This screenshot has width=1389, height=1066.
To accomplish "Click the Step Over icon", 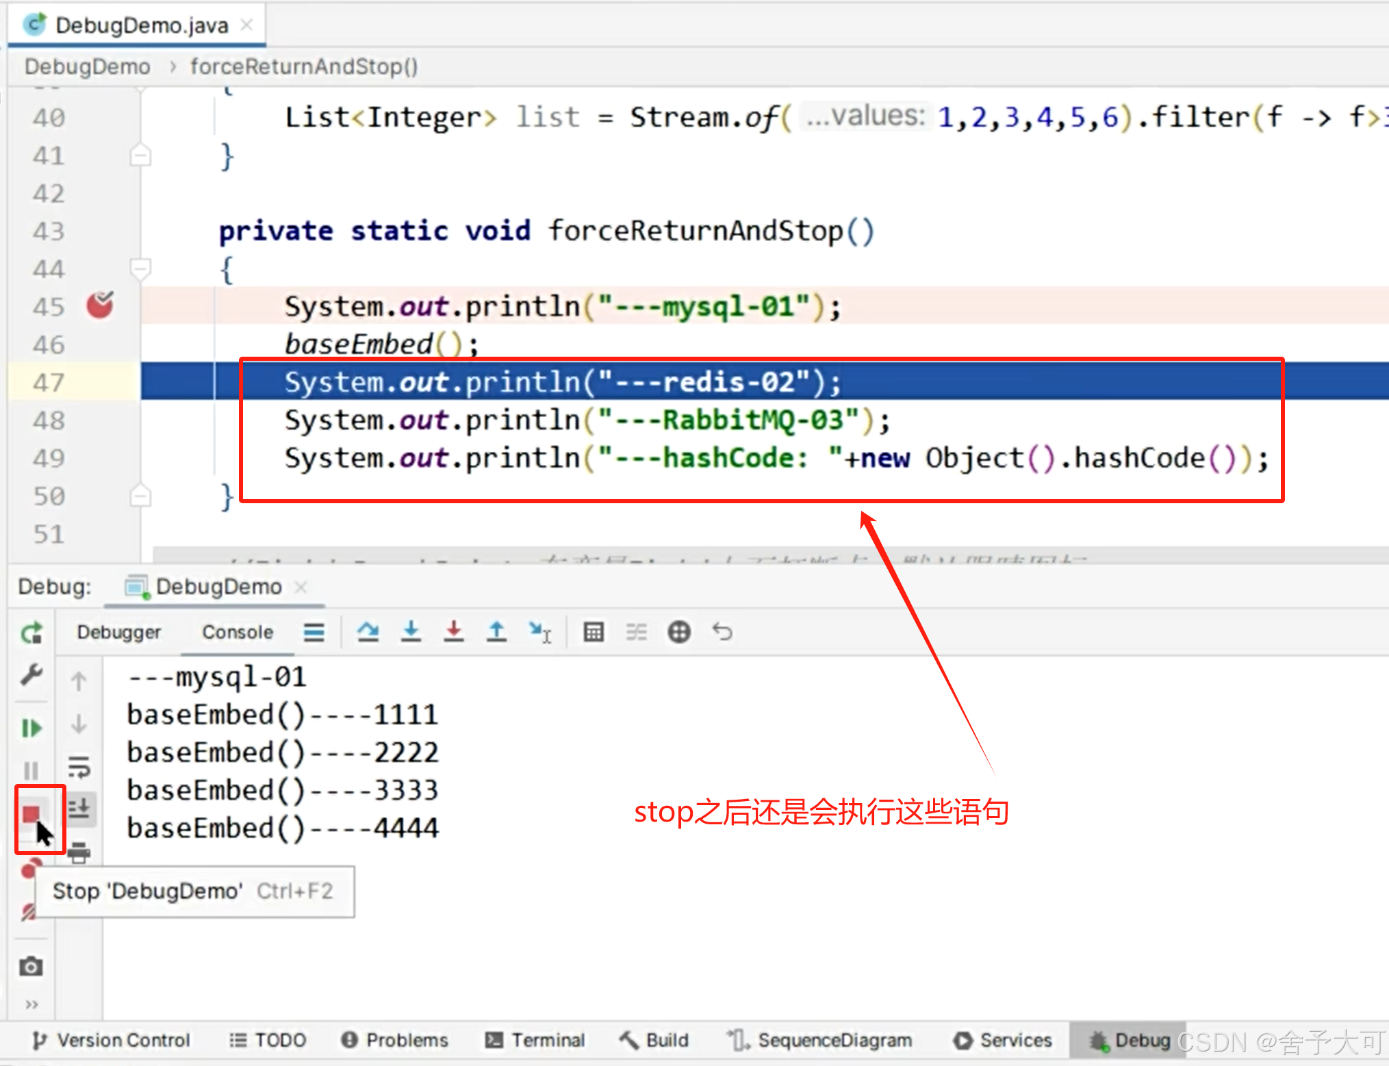I will click(x=368, y=631).
